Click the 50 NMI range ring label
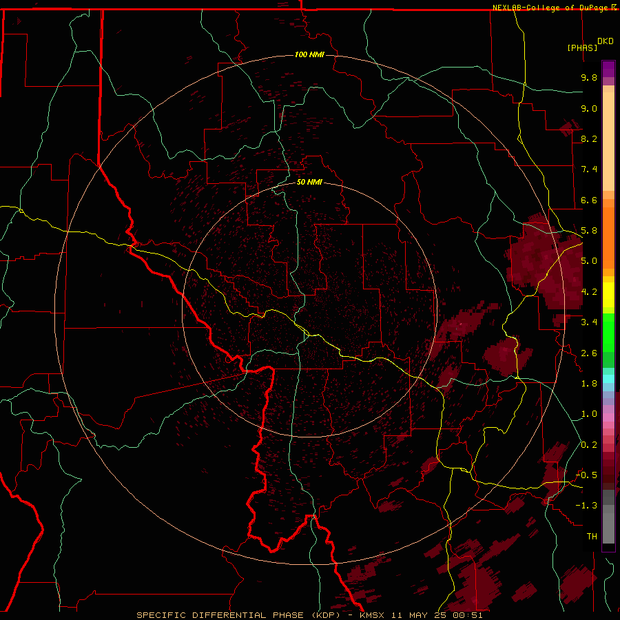This screenshot has height=620, width=620. tap(309, 182)
